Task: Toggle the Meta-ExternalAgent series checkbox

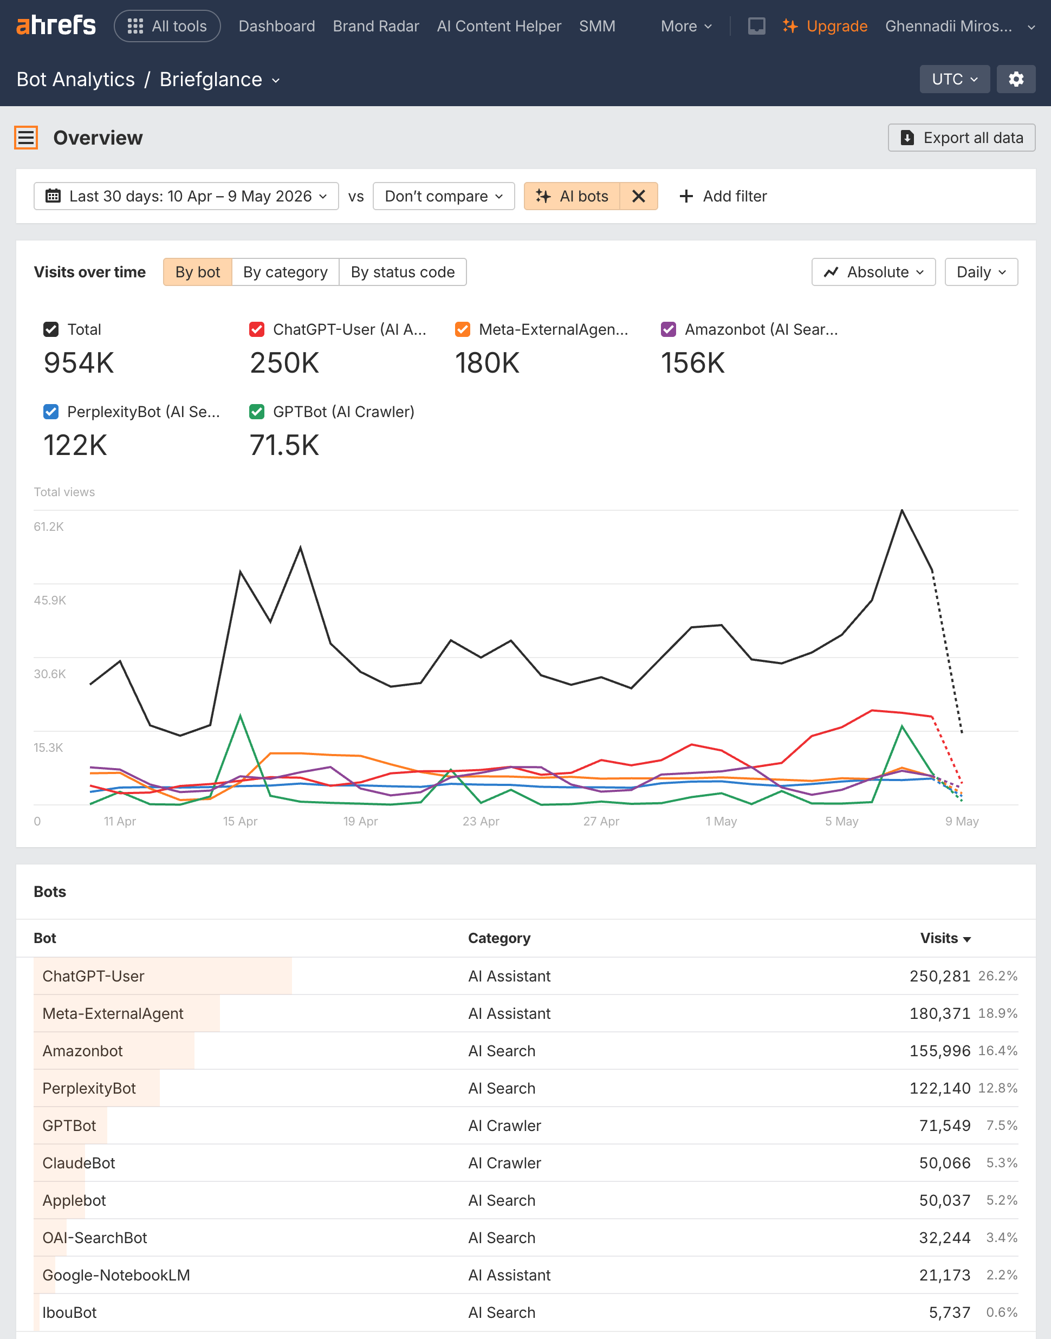Action: [x=463, y=330]
